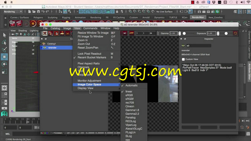Click the RenderMan clapperboard shelf icon
Screen dimensions: 251x141
click(x=19, y=23)
